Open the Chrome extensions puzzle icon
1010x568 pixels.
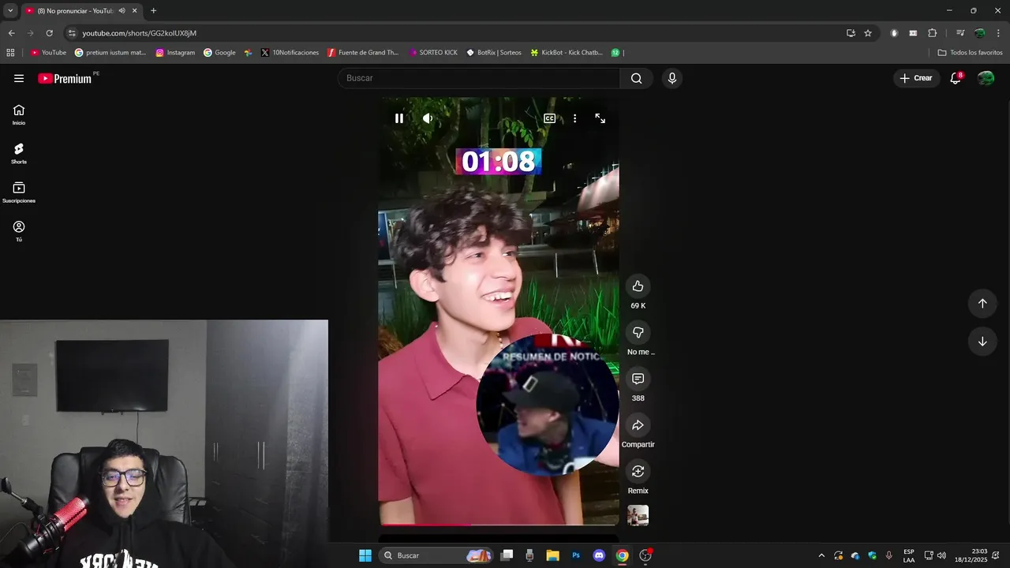pos(932,33)
